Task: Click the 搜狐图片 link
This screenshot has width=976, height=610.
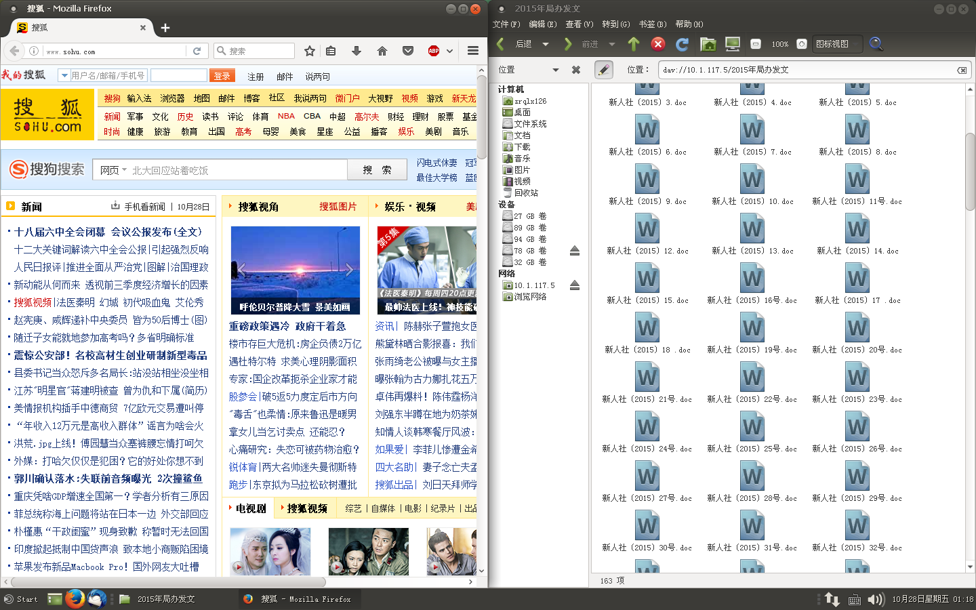Action: [338, 207]
